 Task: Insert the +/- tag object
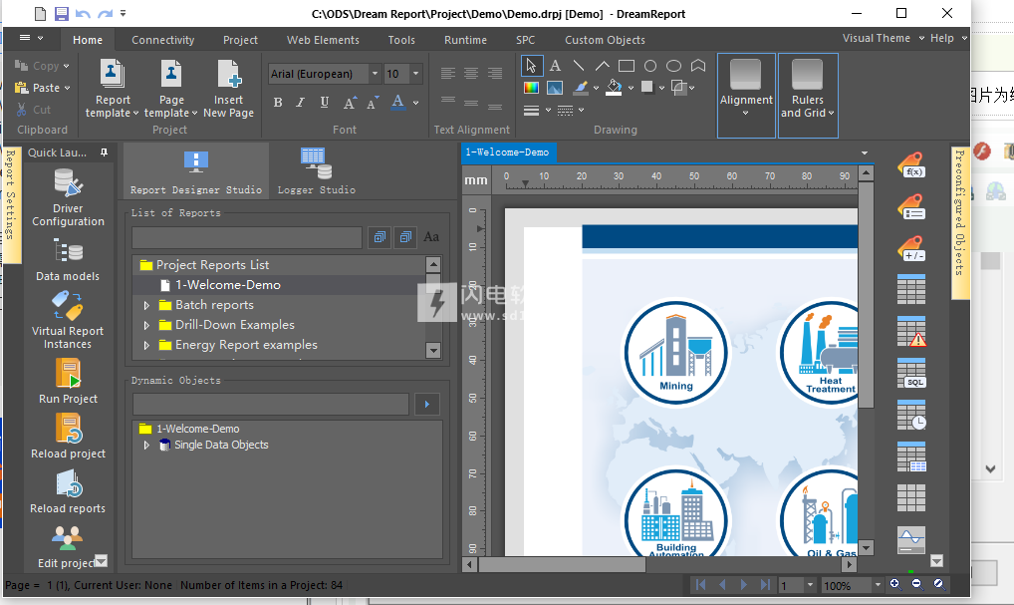[x=911, y=248]
